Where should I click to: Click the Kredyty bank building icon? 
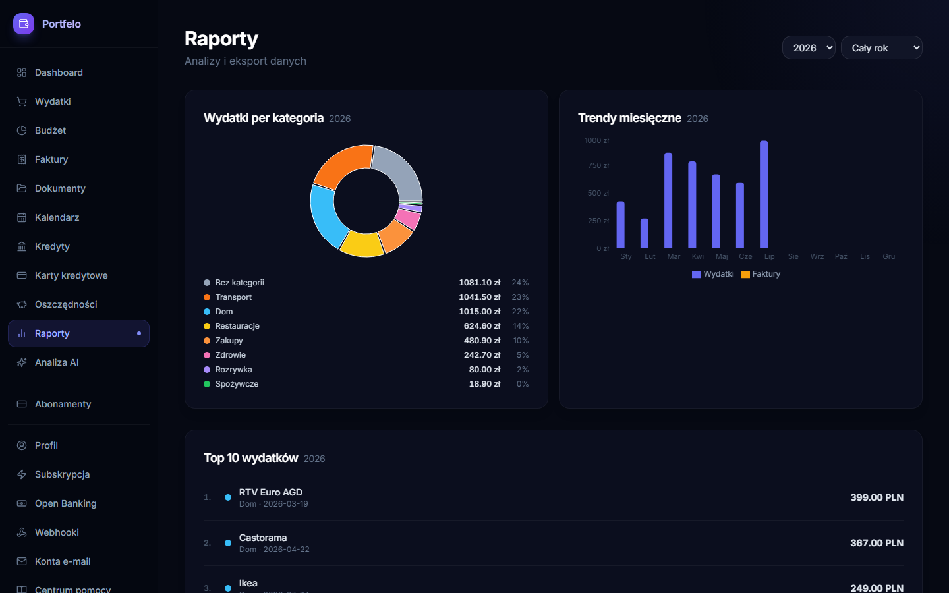(22, 246)
